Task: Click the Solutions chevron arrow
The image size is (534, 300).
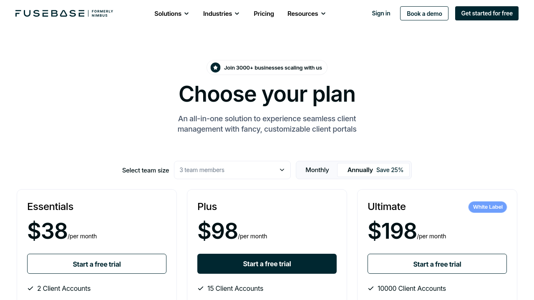Action: click(186, 14)
